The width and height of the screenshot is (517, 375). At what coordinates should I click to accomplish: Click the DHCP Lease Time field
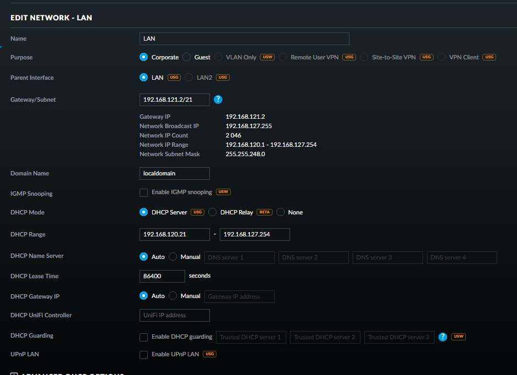point(162,276)
